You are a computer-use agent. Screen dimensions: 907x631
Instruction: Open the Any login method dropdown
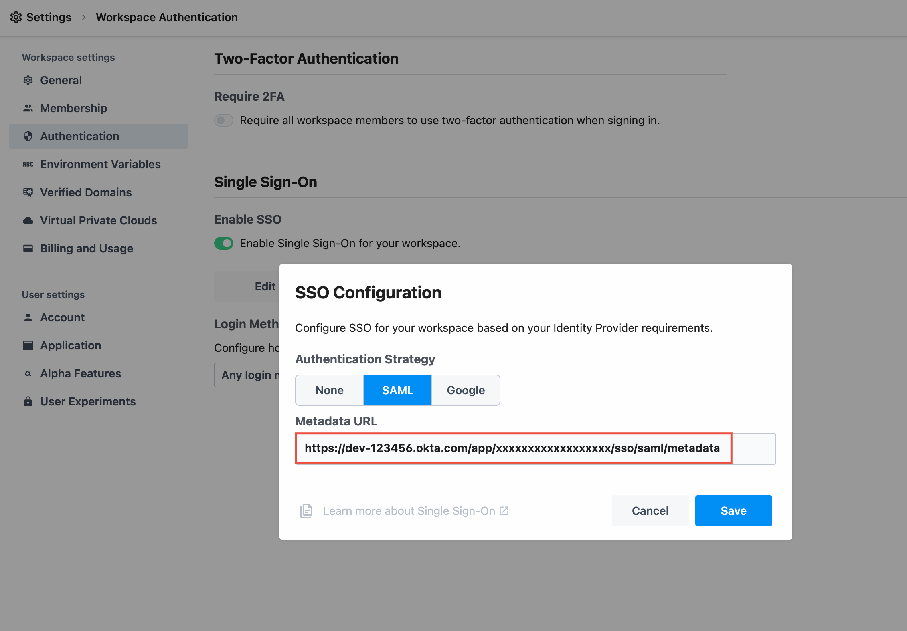click(x=247, y=375)
